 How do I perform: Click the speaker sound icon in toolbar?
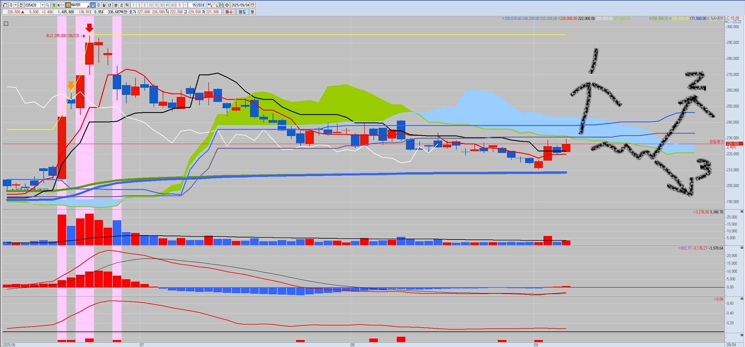click(x=59, y=5)
